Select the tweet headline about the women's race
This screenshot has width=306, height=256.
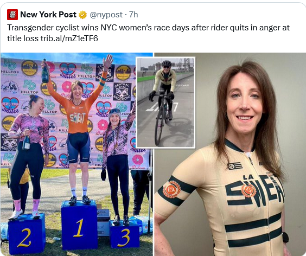(x=148, y=33)
